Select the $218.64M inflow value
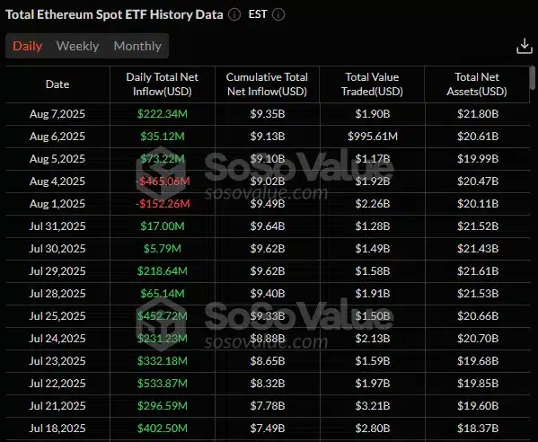Viewport: 538px width, 442px height. [163, 271]
